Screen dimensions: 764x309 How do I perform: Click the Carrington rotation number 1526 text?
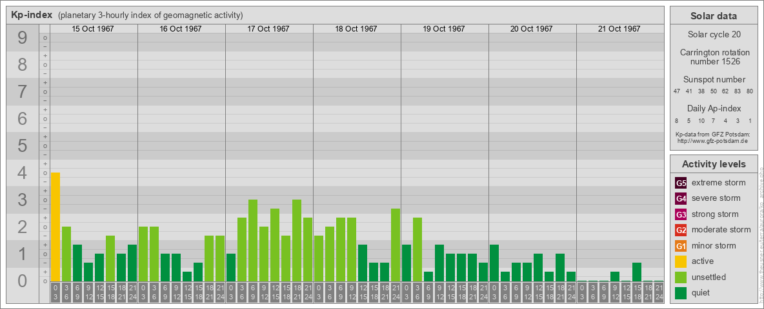click(714, 57)
